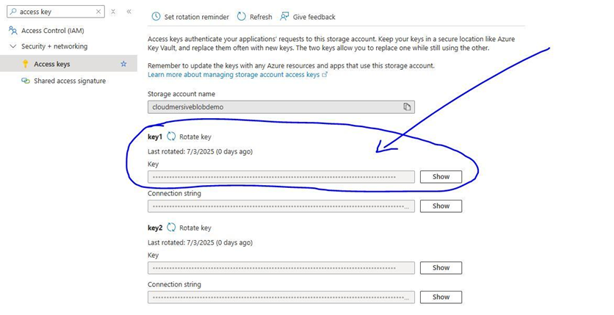Click the Storage account name field
Viewport: 614px width, 315px height.
pos(281,106)
